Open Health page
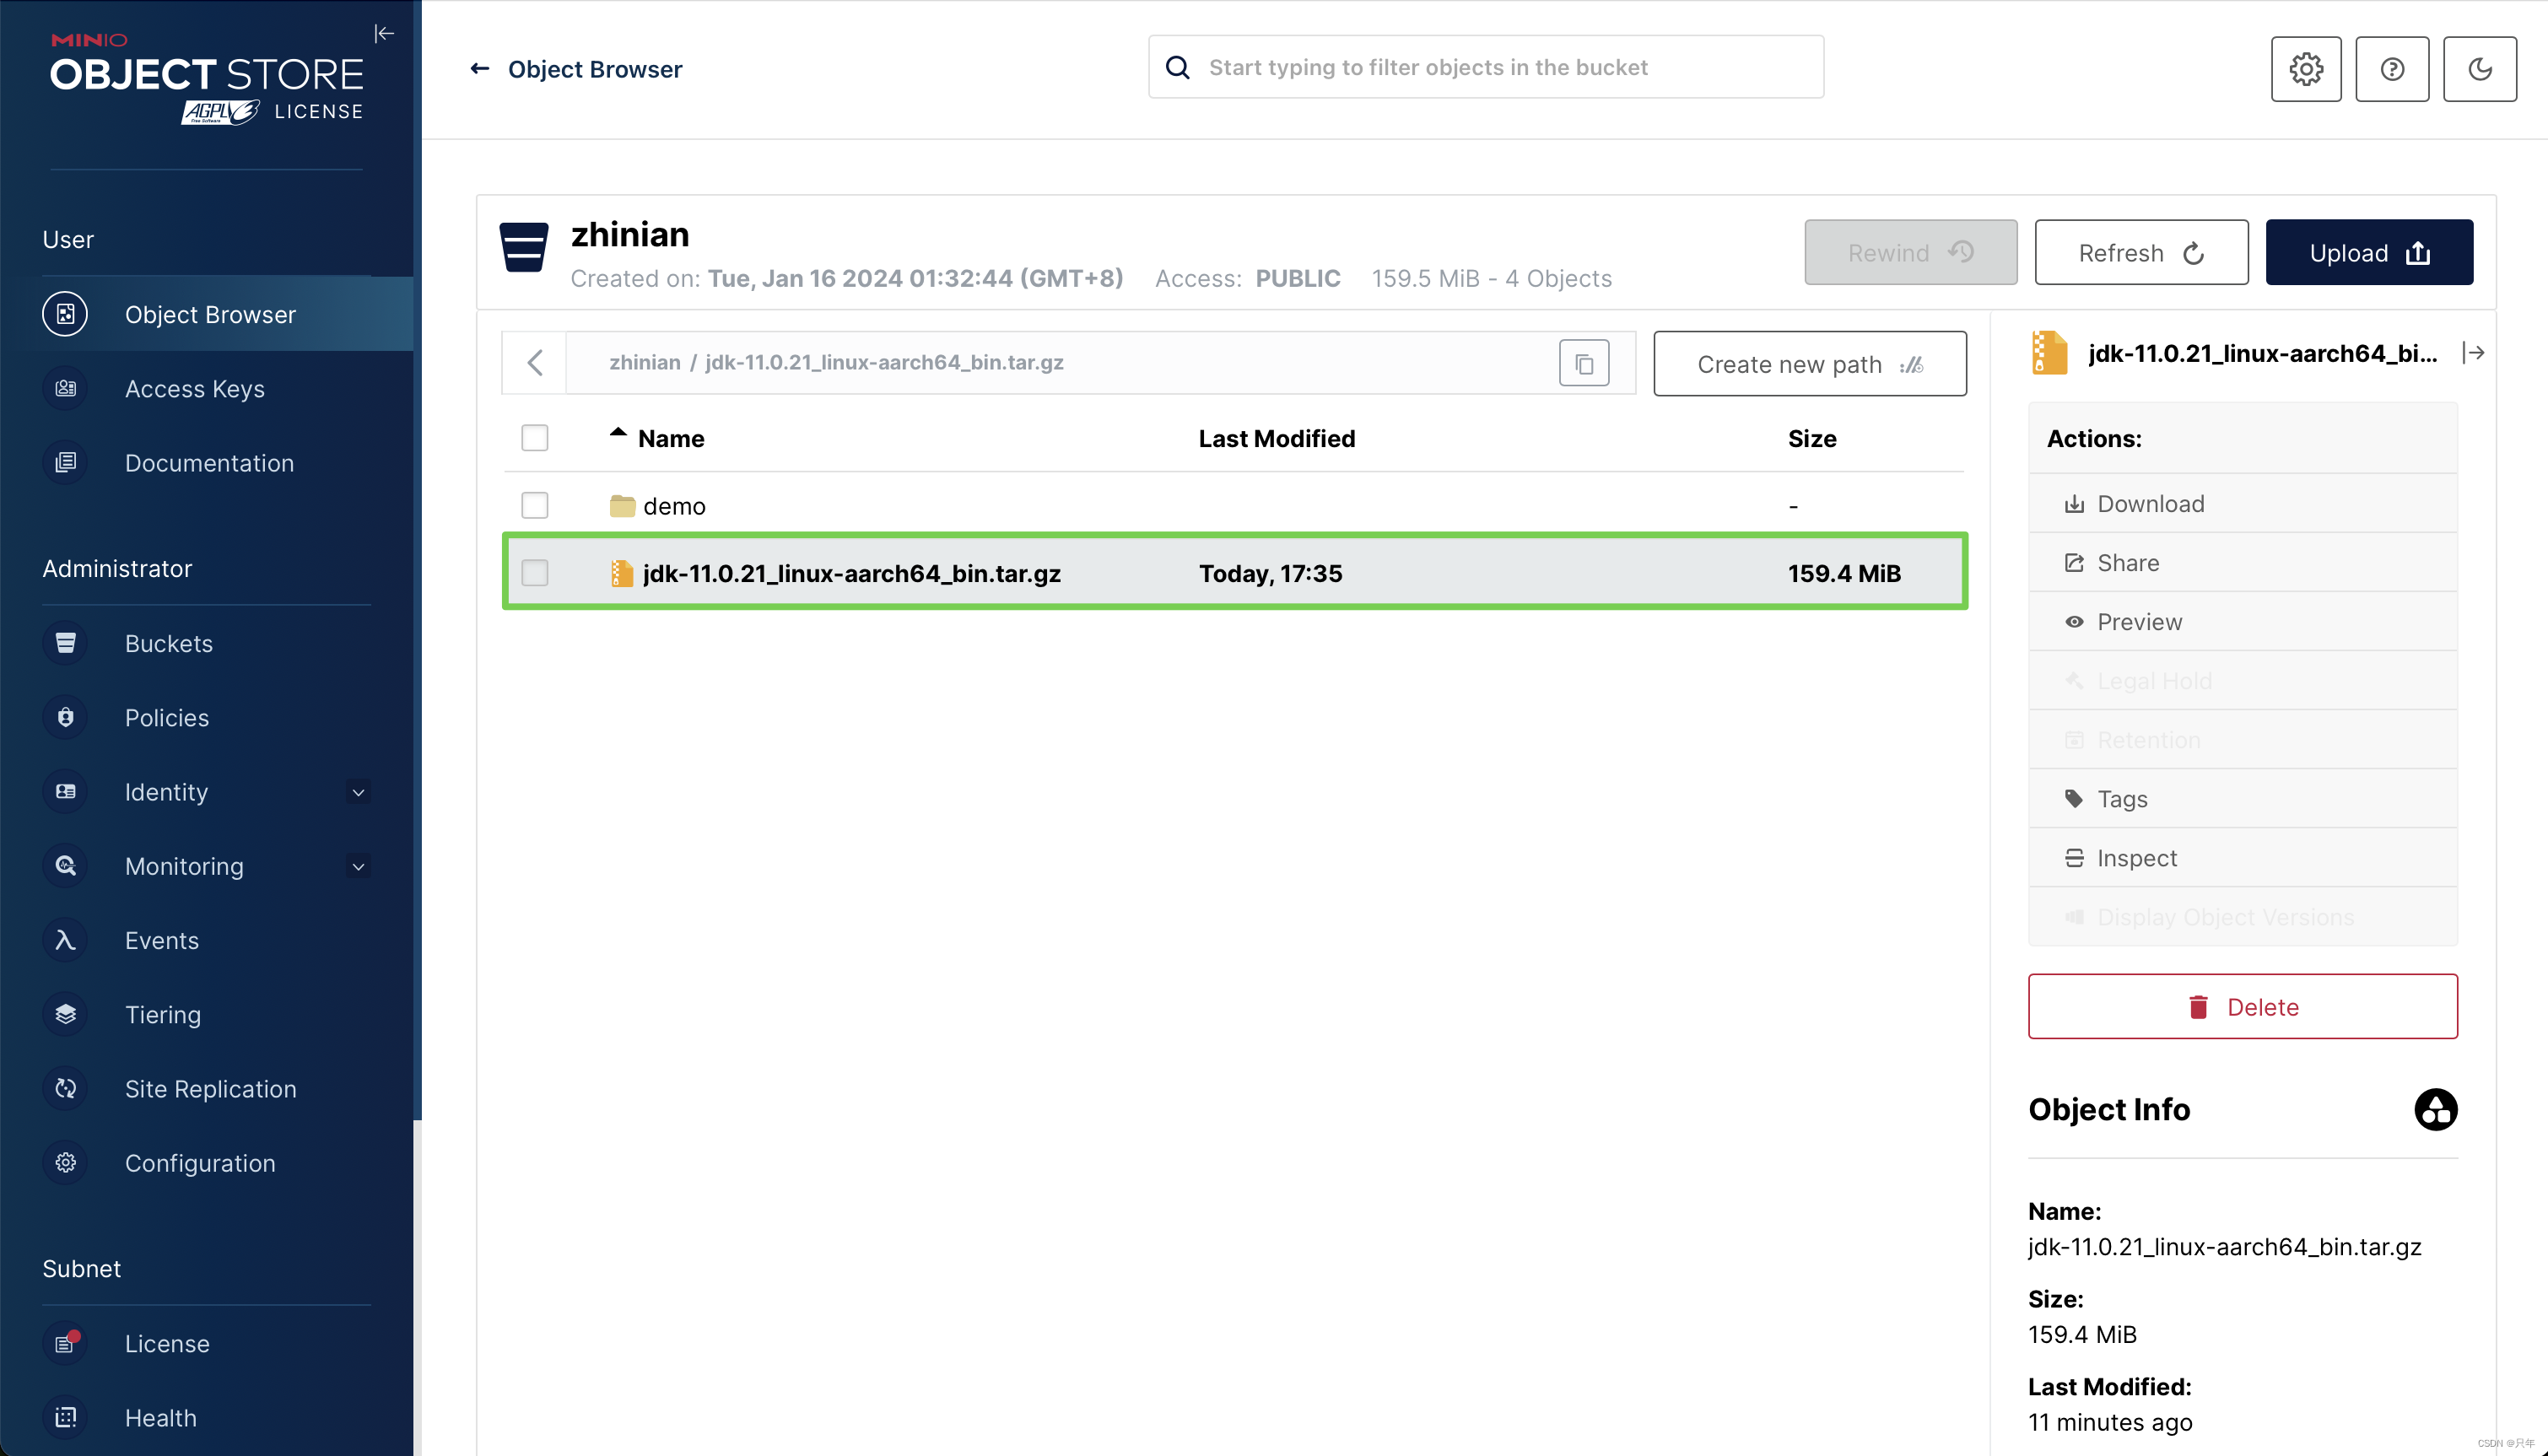 [207, 1417]
